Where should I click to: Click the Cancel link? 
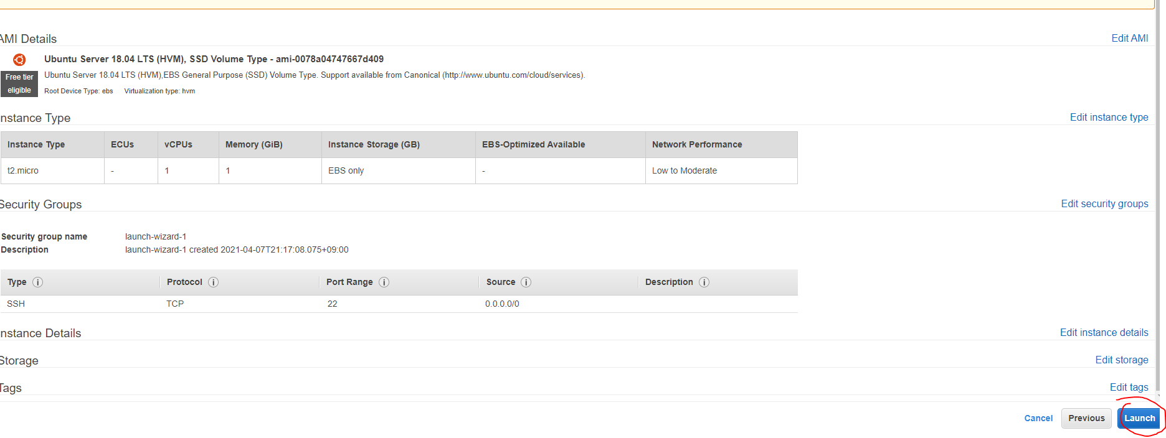(1038, 418)
